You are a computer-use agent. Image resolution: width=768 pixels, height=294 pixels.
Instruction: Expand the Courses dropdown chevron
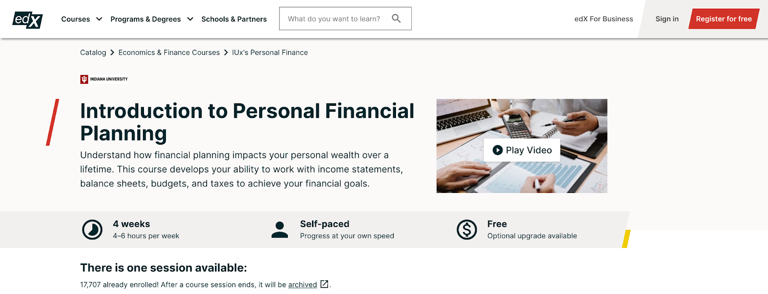coord(99,19)
